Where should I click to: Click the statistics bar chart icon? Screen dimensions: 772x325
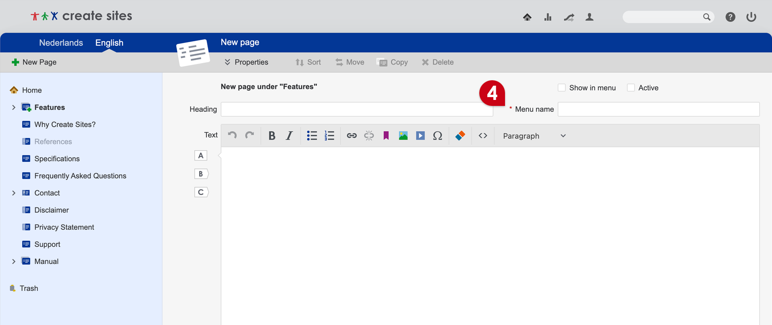(x=548, y=17)
